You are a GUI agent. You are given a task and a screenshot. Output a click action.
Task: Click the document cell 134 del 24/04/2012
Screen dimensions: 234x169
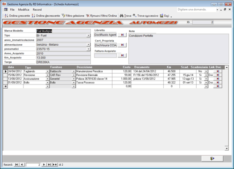(147, 71)
